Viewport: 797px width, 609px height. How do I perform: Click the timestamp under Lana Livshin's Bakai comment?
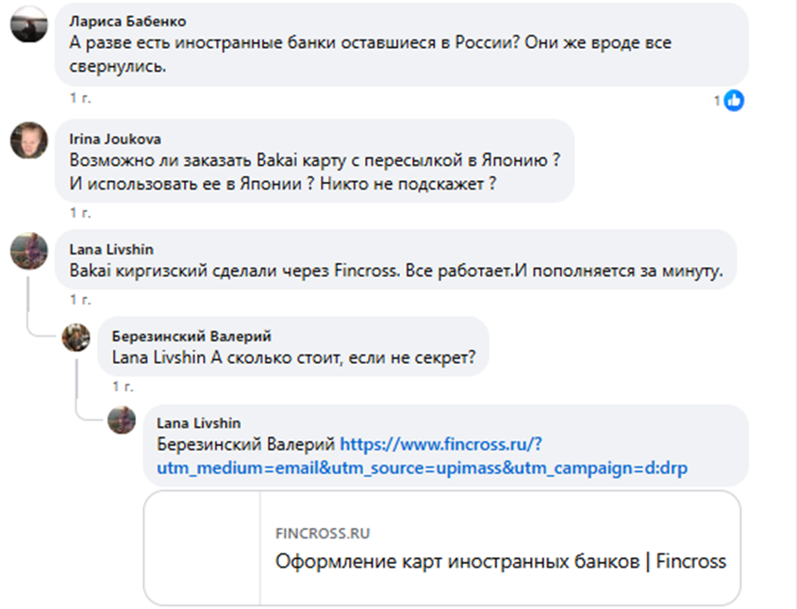[x=80, y=300]
